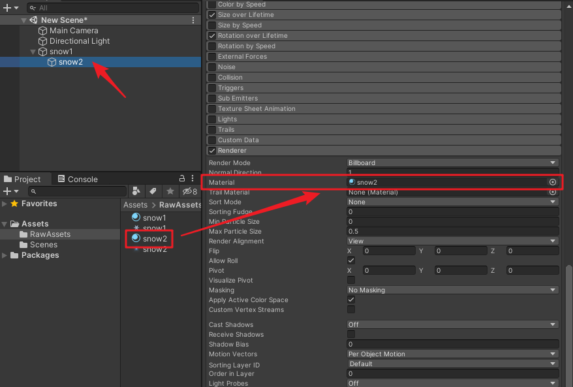
Task: Click the Favorites star icon
Action: coord(14,204)
